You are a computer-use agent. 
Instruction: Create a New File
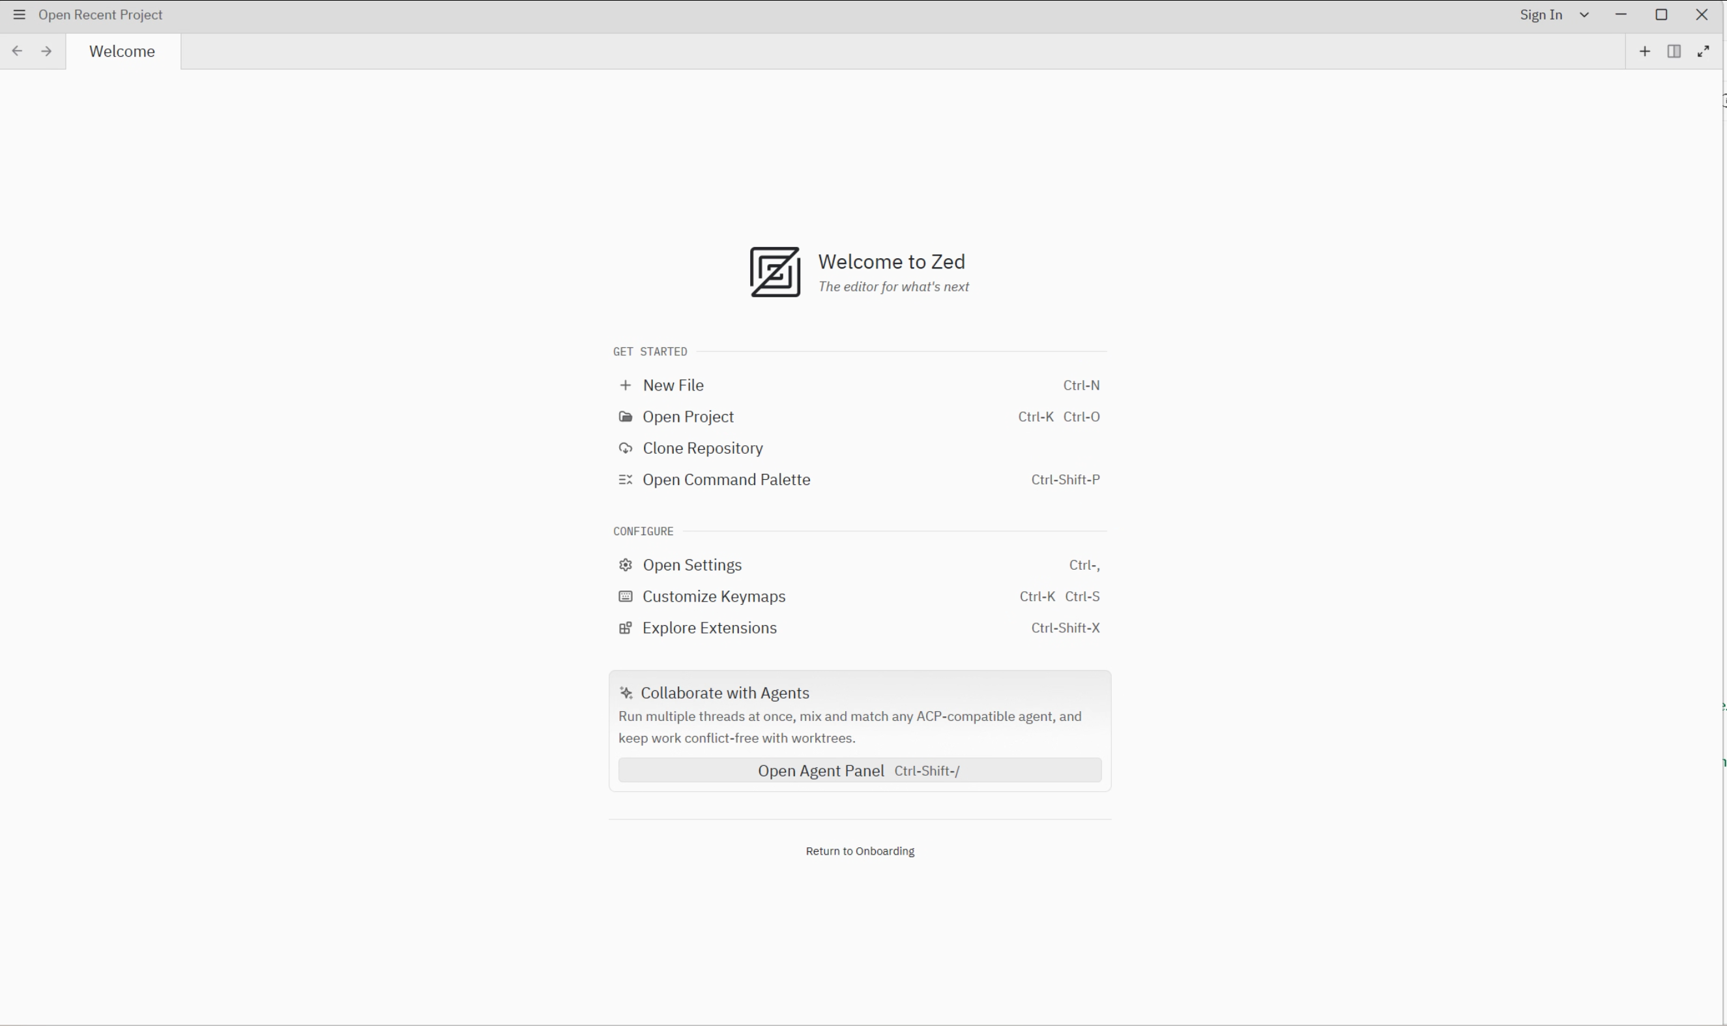coord(860,385)
